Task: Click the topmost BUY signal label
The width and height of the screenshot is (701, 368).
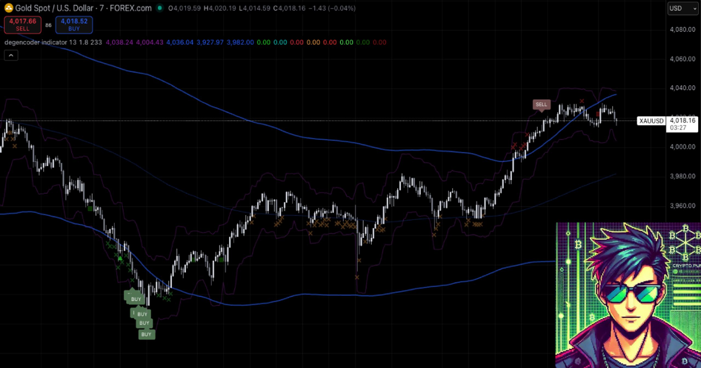Action: coord(135,299)
